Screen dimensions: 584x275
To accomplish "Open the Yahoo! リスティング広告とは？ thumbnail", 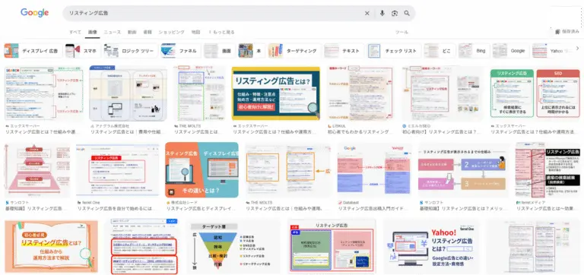I will [x=431, y=247].
